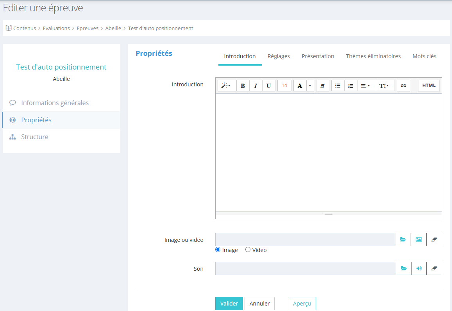Play the sound using the speaker icon
Screen dimensions: 452x311
point(419,268)
